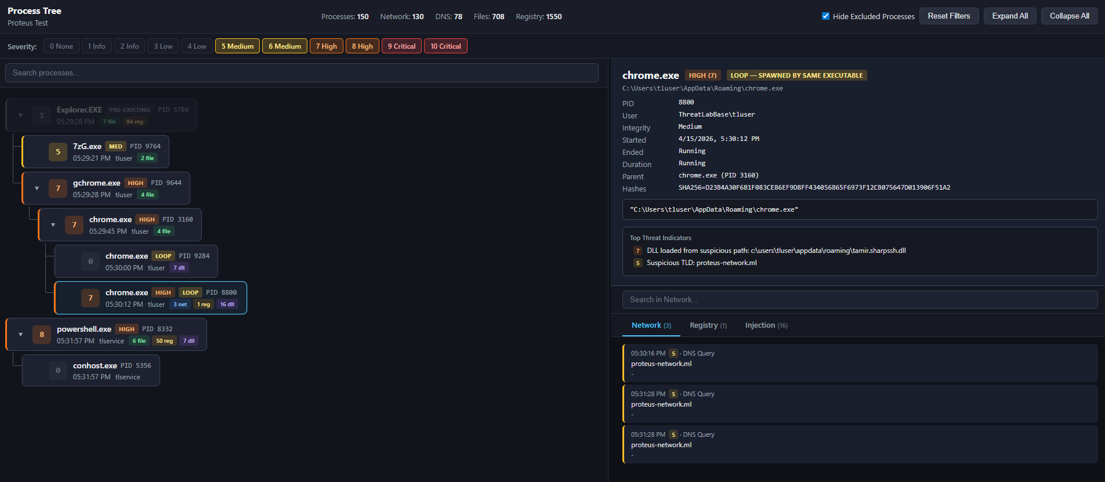Click severity score 5 badge on 7zG.exe
The width and height of the screenshot is (1105, 482).
coord(58,152)
